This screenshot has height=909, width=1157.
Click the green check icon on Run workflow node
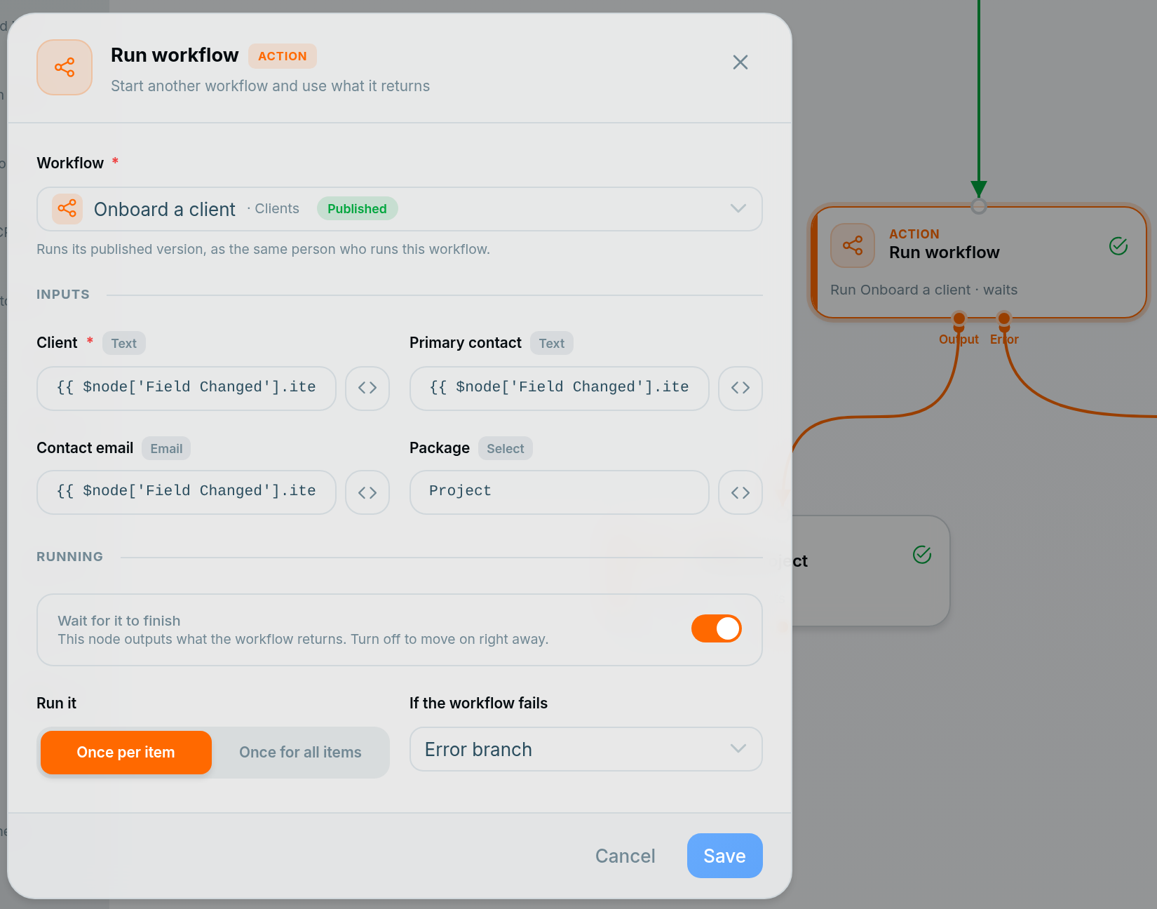(x=1118, y=246)
